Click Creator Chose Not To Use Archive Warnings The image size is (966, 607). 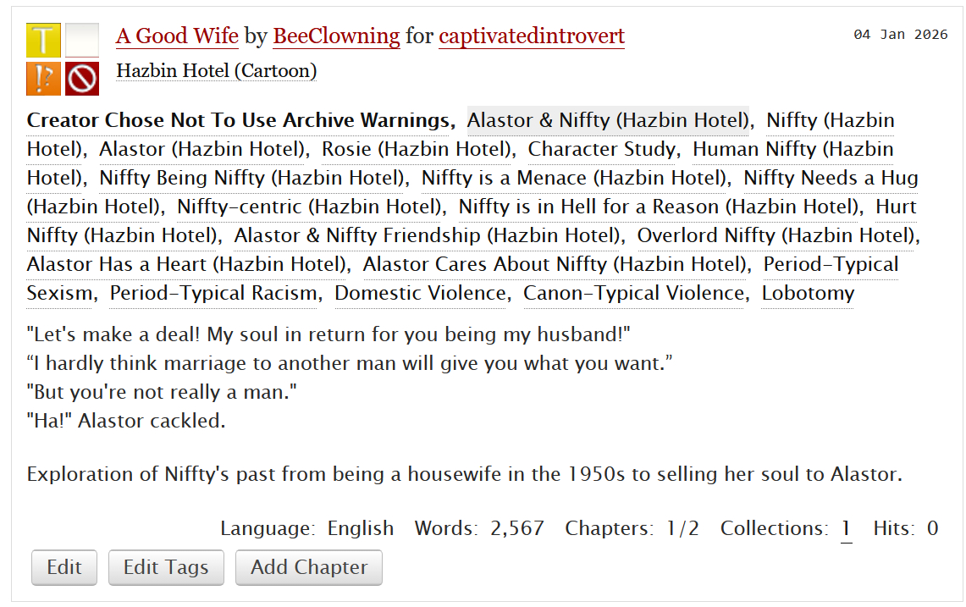pos(239,120)
